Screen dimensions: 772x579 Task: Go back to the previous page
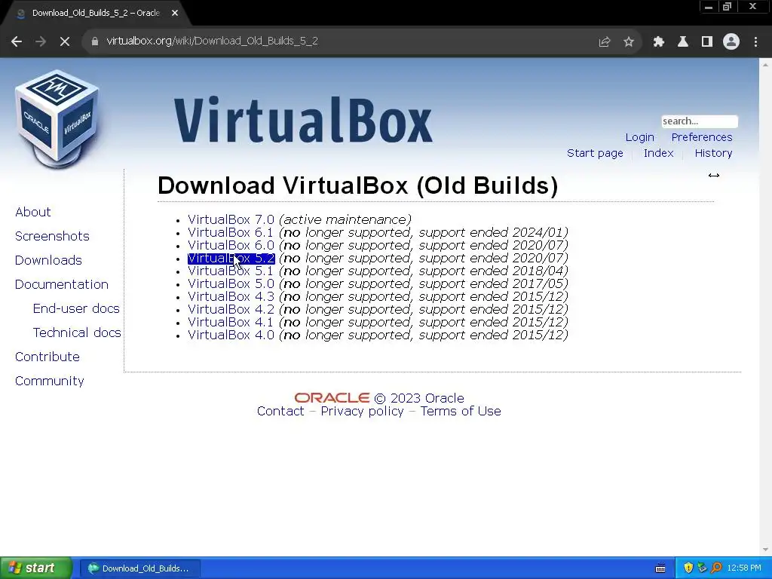click(17, 41)
